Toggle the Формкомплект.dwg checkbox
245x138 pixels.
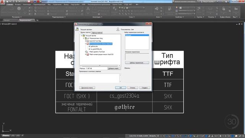point(88,38)
